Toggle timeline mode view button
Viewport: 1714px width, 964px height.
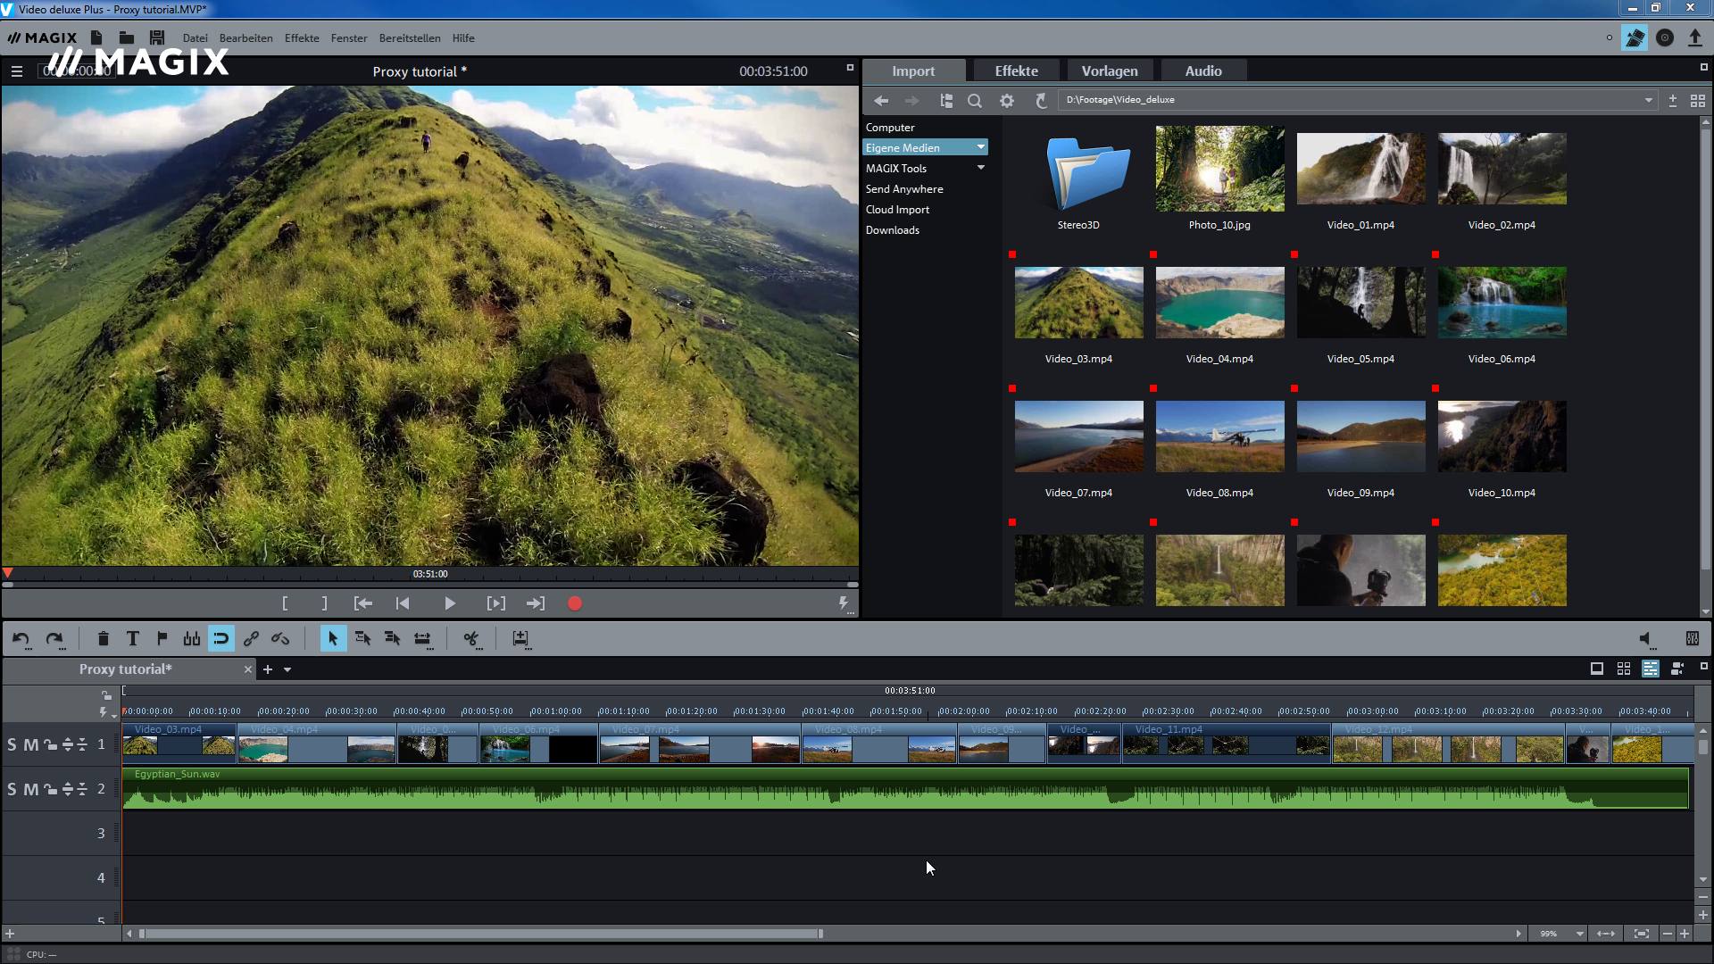[1651, 669]
